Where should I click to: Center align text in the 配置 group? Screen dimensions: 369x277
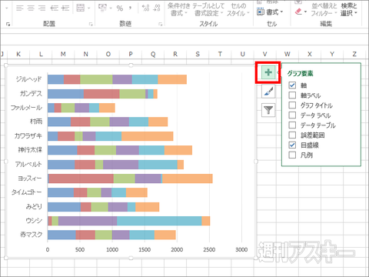click(x=31, y=8)
